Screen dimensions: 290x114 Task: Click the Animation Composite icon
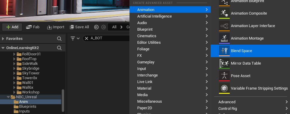point(224,13)
